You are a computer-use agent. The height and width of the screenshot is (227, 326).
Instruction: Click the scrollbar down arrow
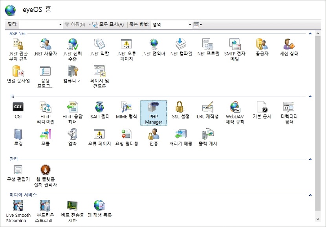pyautogui.click(x=318, y=219)
